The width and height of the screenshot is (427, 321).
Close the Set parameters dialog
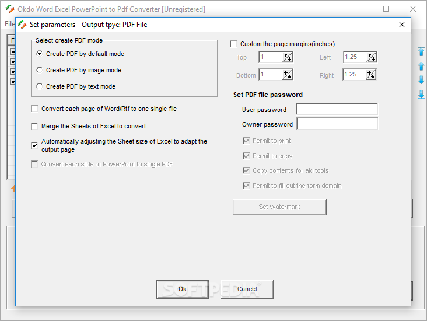click(402, 25)
